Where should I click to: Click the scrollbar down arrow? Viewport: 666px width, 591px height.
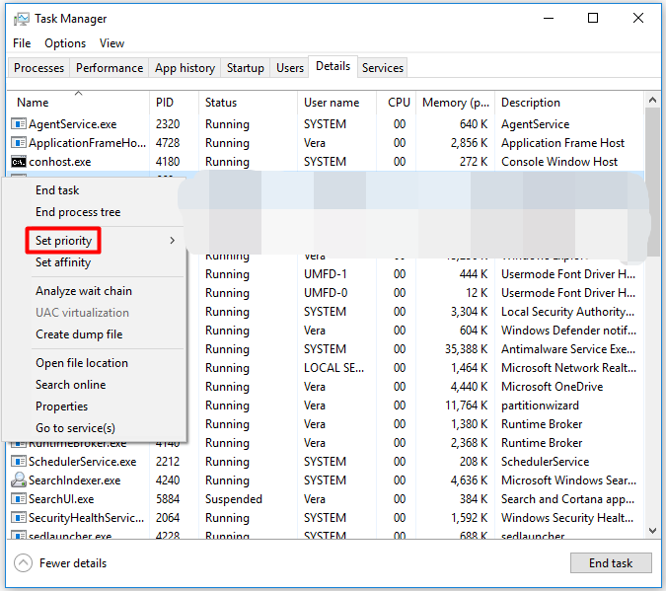point(652,530)
